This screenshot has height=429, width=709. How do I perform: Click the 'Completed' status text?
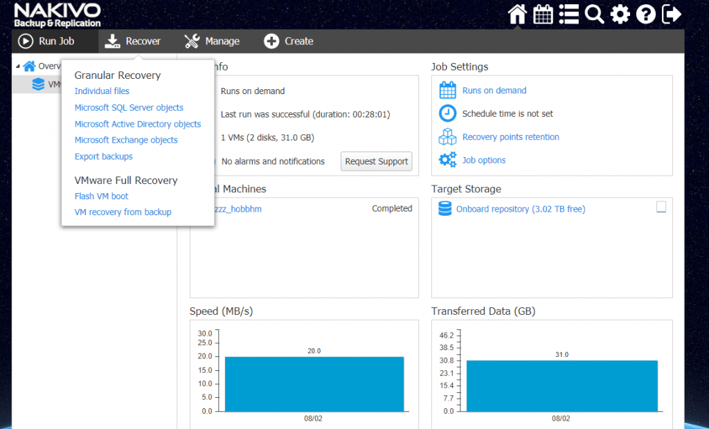(x=392, y=208)
